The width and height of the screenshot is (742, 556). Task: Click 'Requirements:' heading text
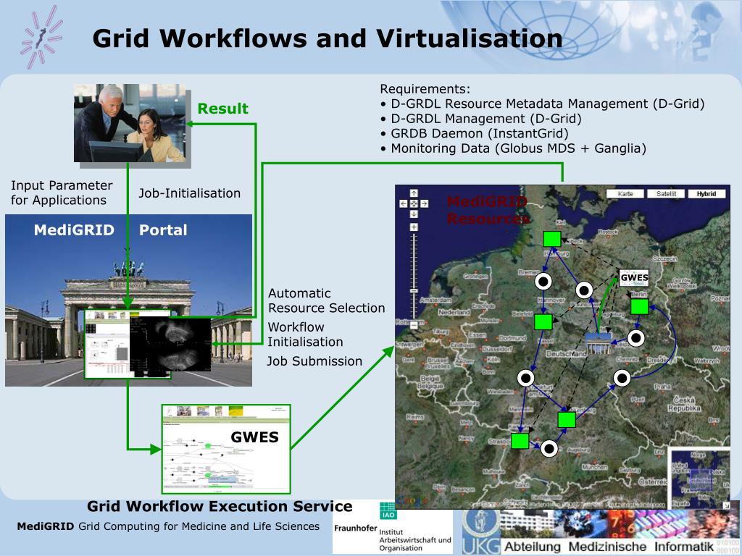click(425, 89)
